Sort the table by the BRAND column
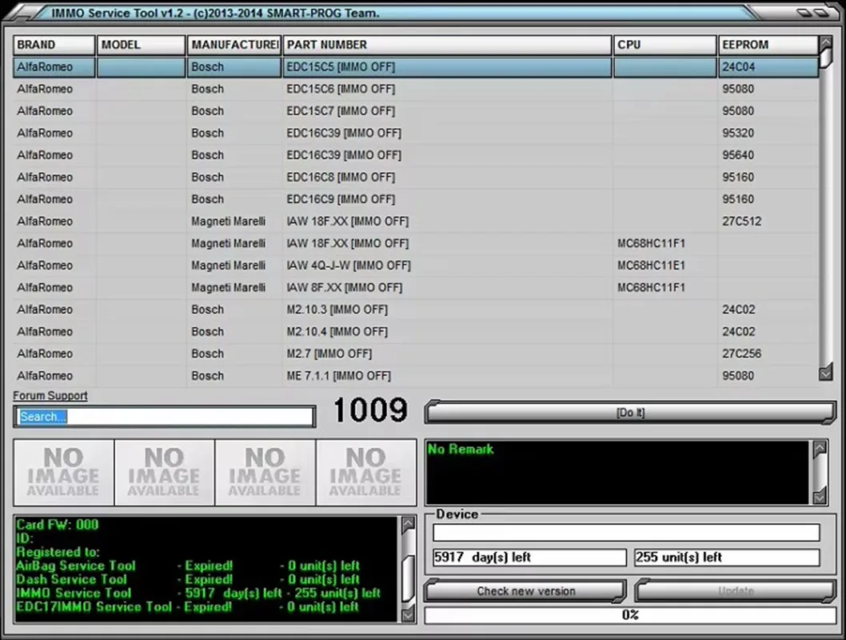This screenshot has height=640, width=846. 53,45
